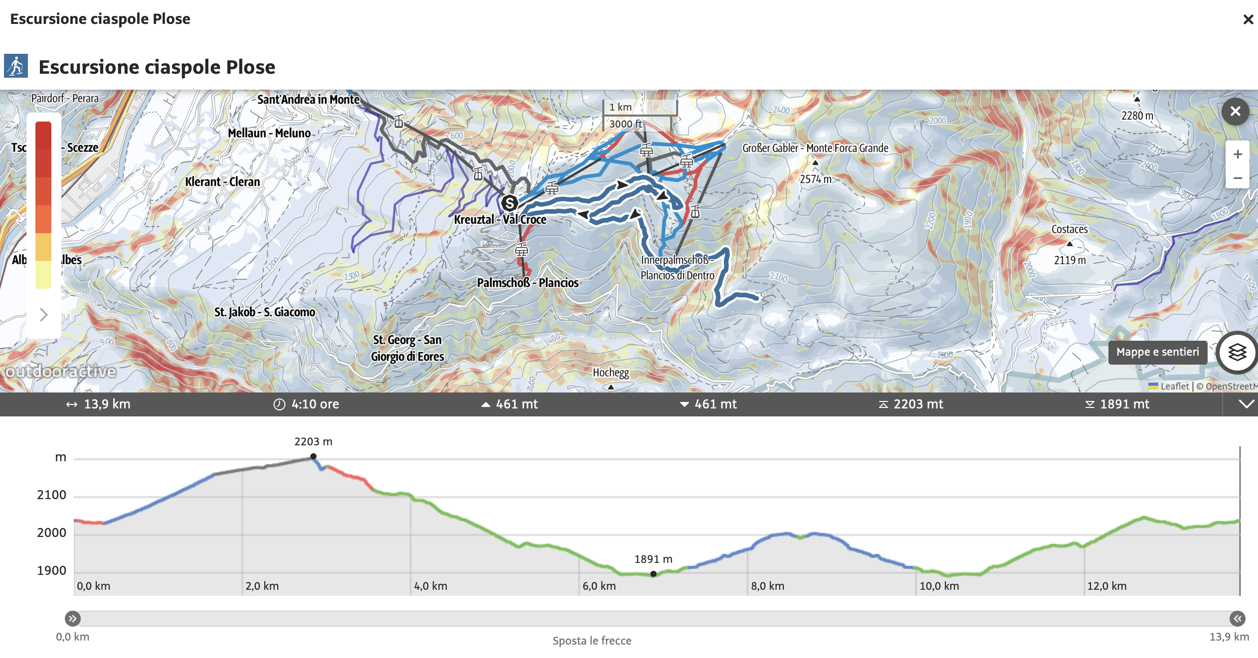
Task: Click the Großer Gabler peak label
Action: pyautogui.click(x=815, y=148)
